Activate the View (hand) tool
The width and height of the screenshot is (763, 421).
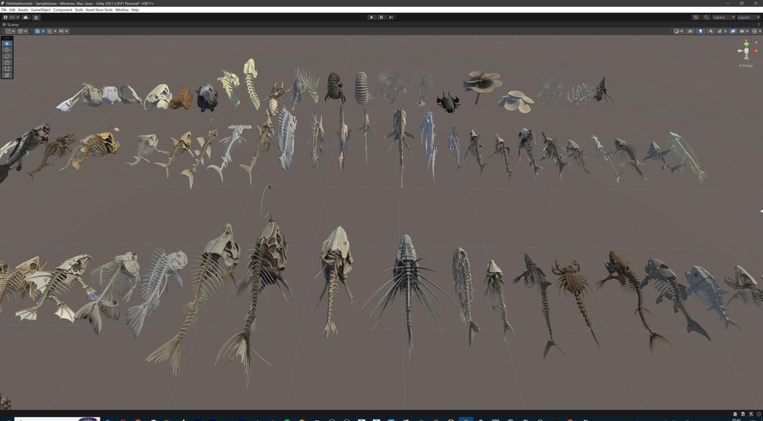(x=6, y=43)
